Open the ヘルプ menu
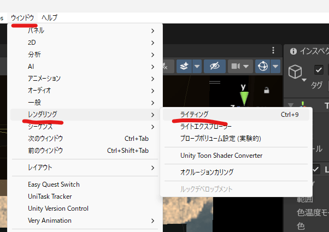The image size is (329, 232). pos(50,17)
